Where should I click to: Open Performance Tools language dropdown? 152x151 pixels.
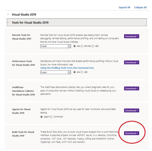[x=55, y=72]
